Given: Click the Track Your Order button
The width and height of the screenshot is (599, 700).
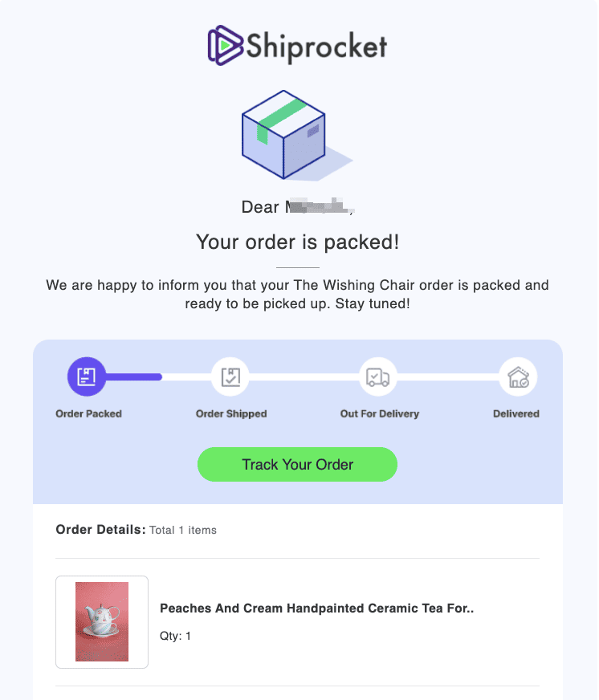Looking at the screenshot, I should coord(297,464).
